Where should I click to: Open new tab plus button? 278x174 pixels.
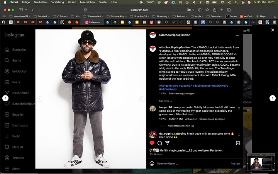point(222,10)
